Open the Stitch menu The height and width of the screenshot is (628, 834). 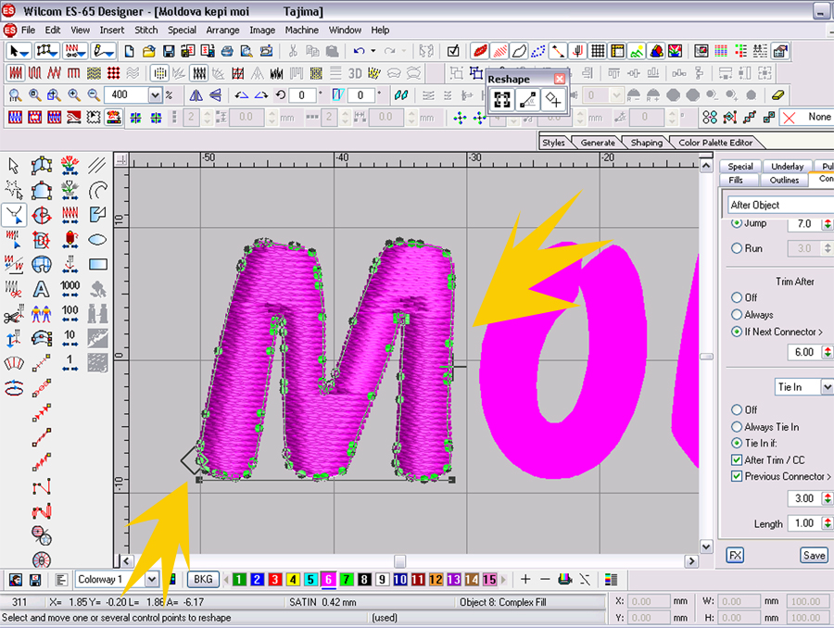tap(146, 30)
